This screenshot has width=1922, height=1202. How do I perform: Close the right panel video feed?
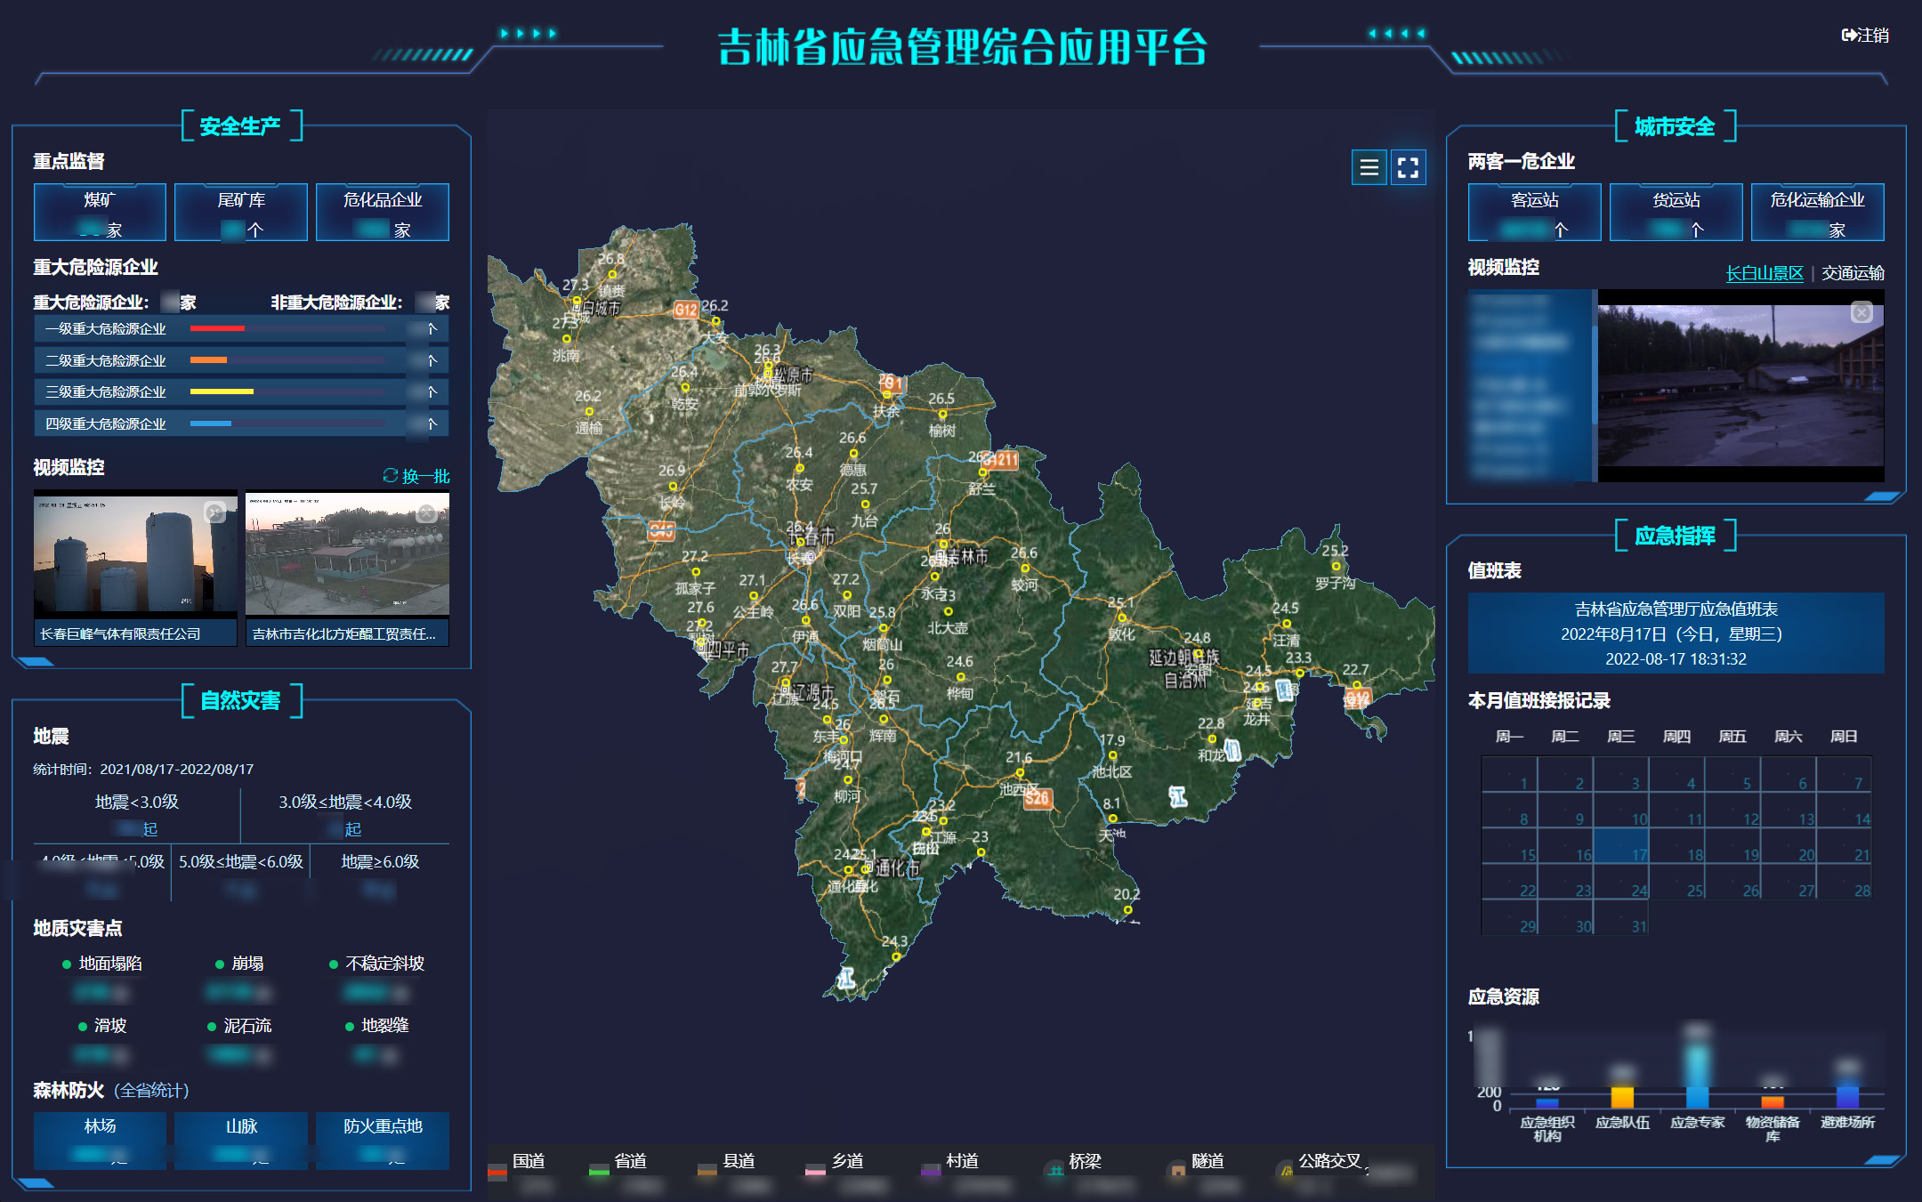click(x=1862, y=312)
